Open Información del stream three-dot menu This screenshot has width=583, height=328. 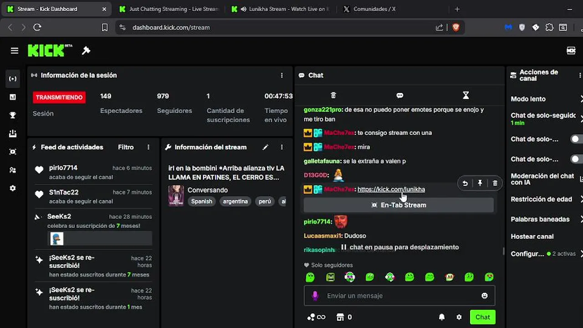[282, 147]
